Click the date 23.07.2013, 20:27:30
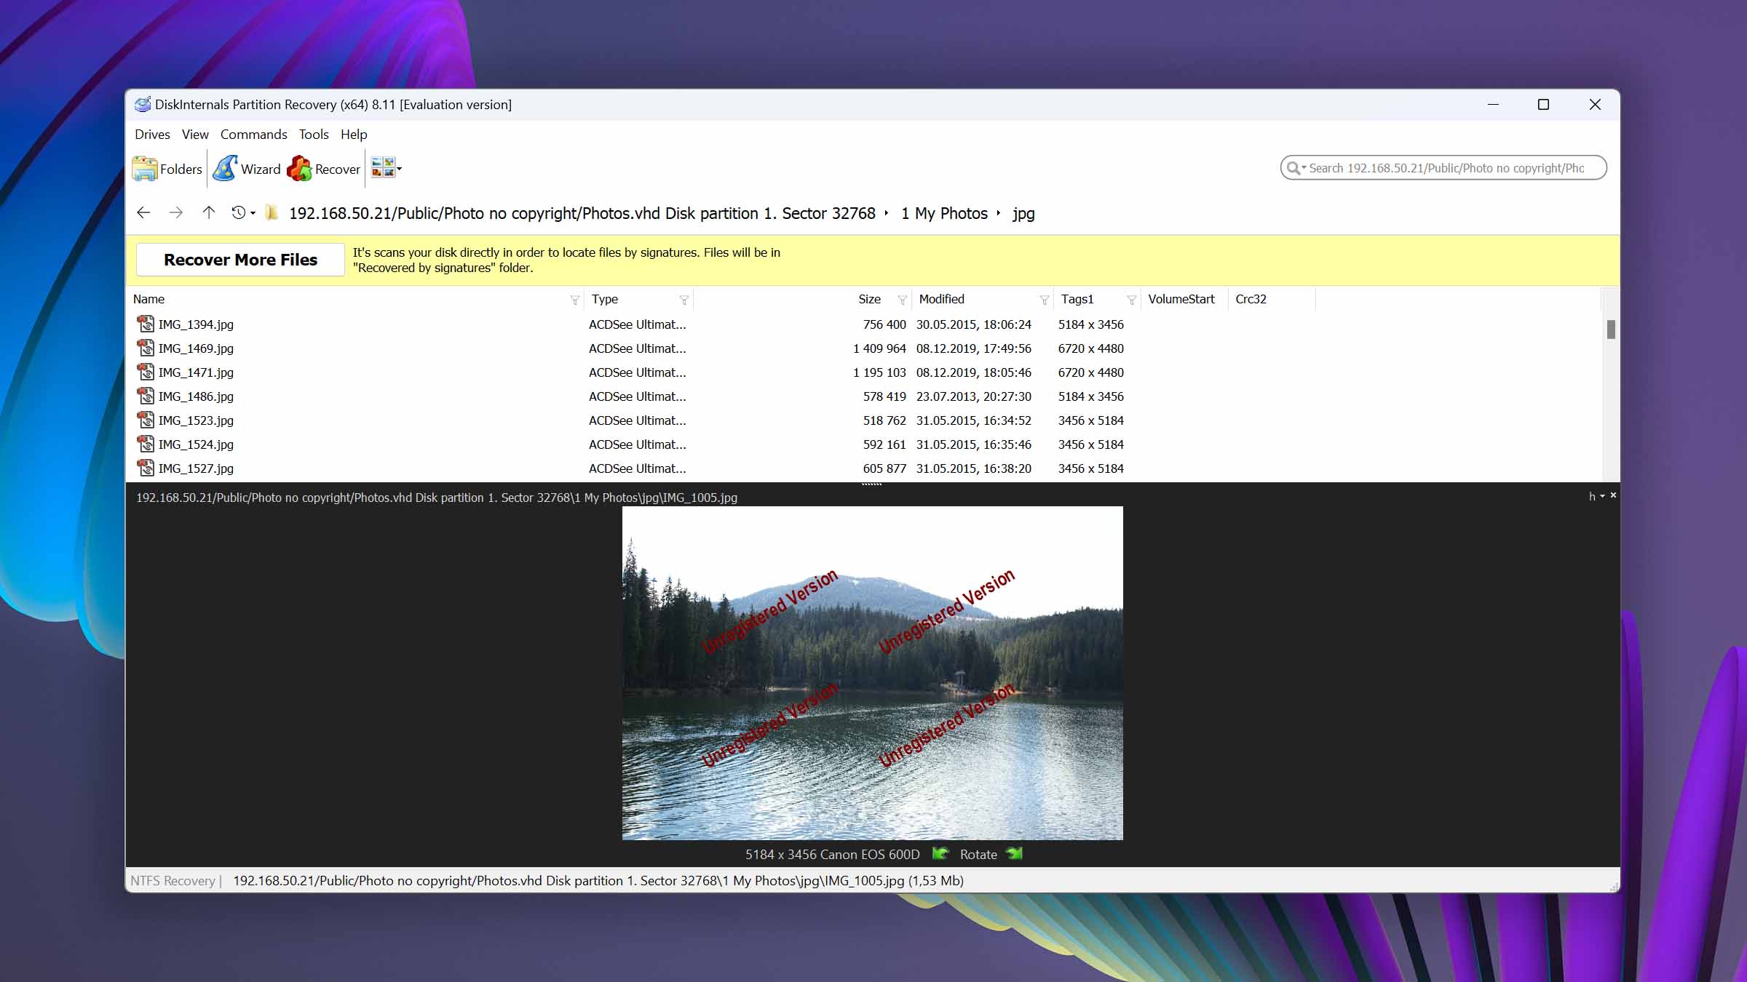 click(974, 396)
